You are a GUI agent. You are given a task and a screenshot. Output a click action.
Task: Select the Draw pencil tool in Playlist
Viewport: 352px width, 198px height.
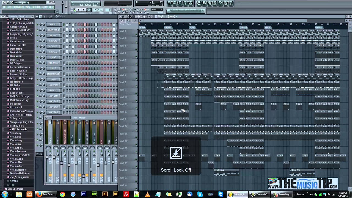coord(128,16)
